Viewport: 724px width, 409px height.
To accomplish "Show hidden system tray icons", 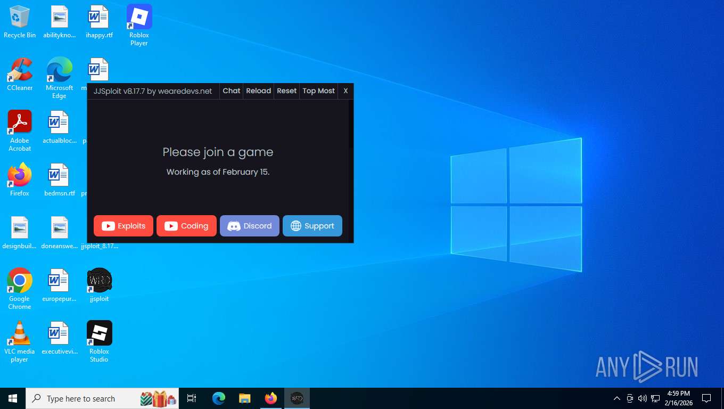I will [x=617, y=398].
